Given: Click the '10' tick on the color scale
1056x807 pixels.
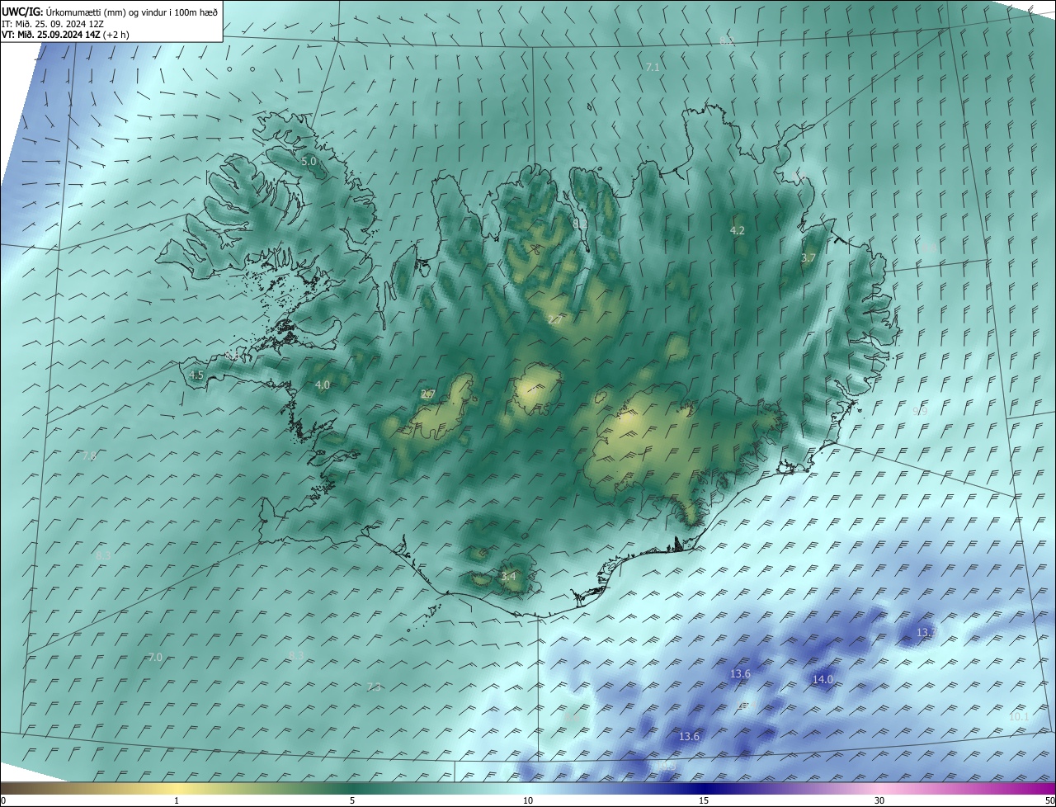Looking at the screenshot, I should [x=528, y=800].
